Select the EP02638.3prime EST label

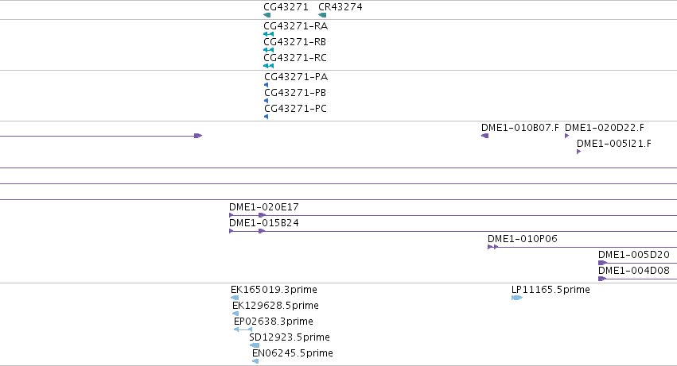pos(274,322)
